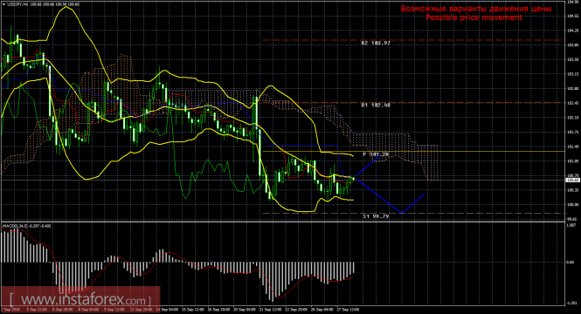Click the blue projected bottom near S1
The height and width of the screenshot is (314, 581).
(x=402, y=213)
